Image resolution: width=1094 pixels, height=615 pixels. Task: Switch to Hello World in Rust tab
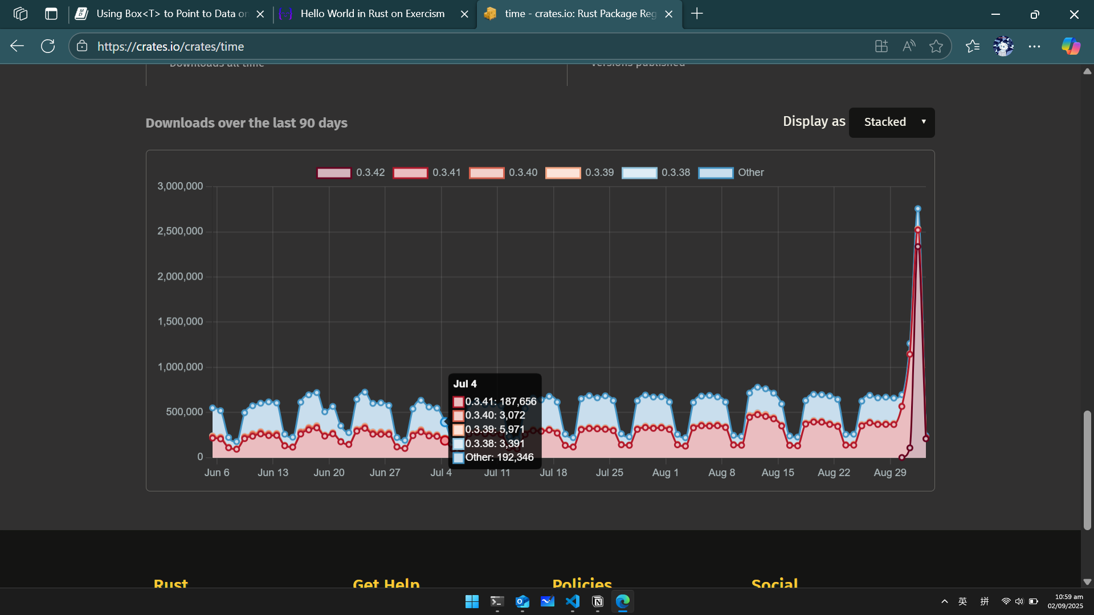pyautogui.click(x=372, y=14)
